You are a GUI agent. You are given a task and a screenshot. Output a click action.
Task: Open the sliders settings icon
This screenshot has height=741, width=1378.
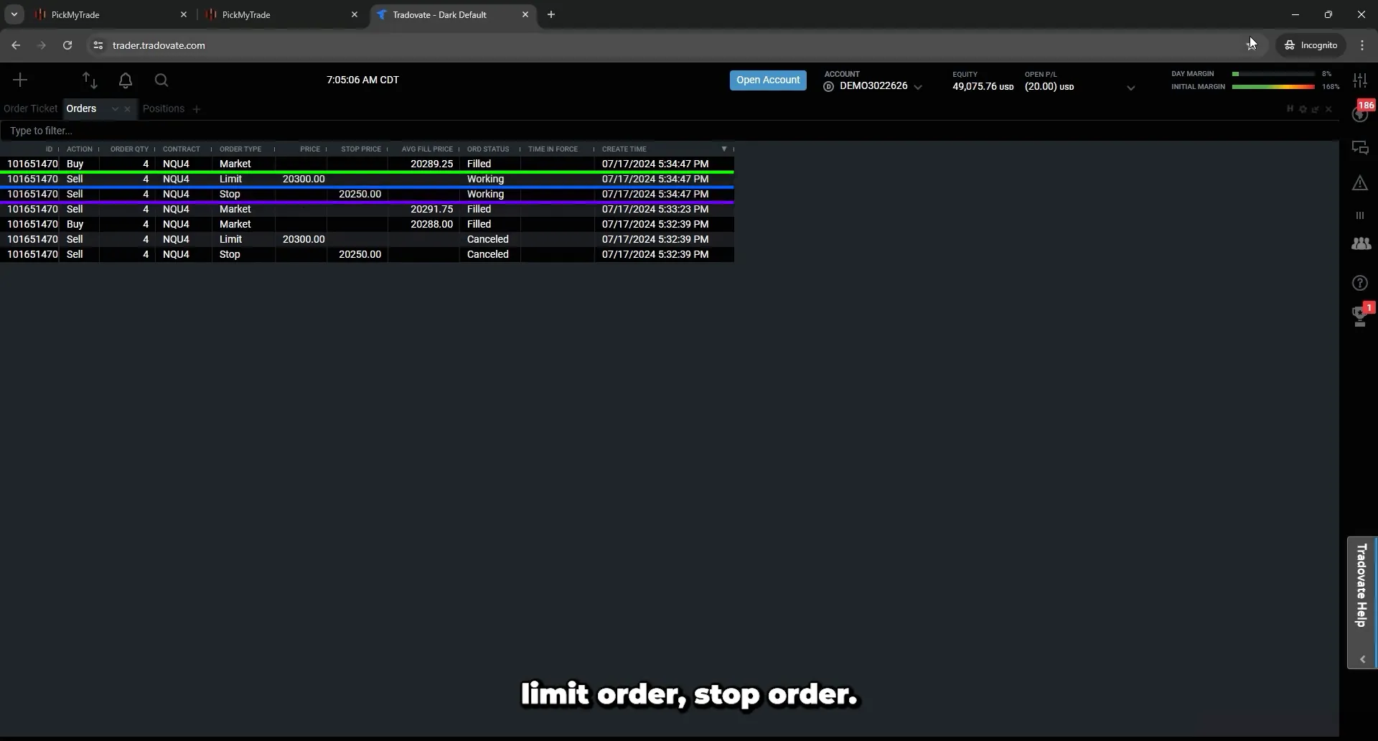pyautogui.click(x=1360, y=80)
